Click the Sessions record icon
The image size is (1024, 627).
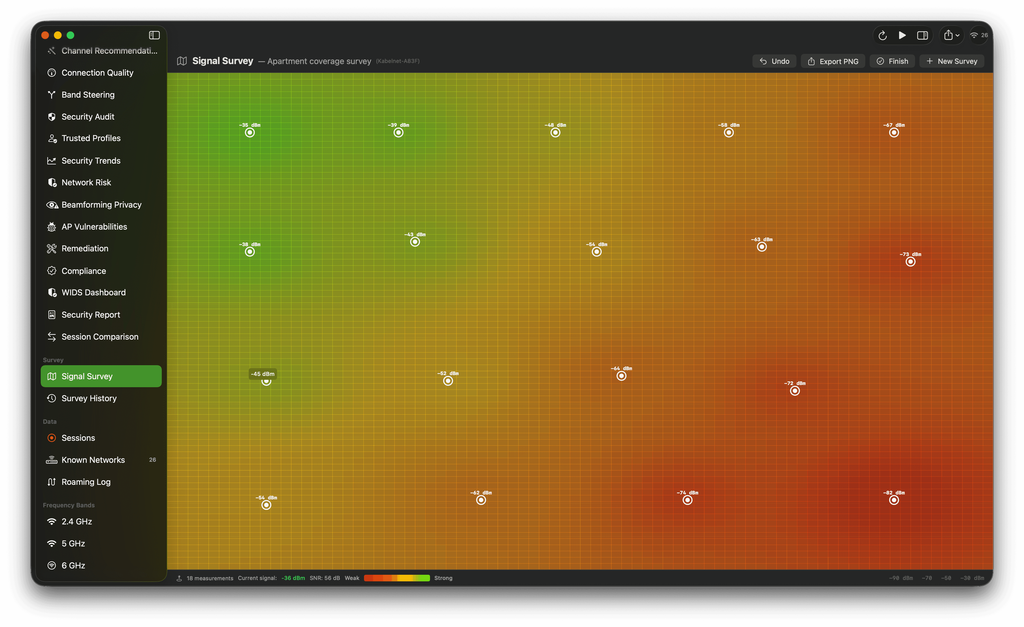pos(52,438)
